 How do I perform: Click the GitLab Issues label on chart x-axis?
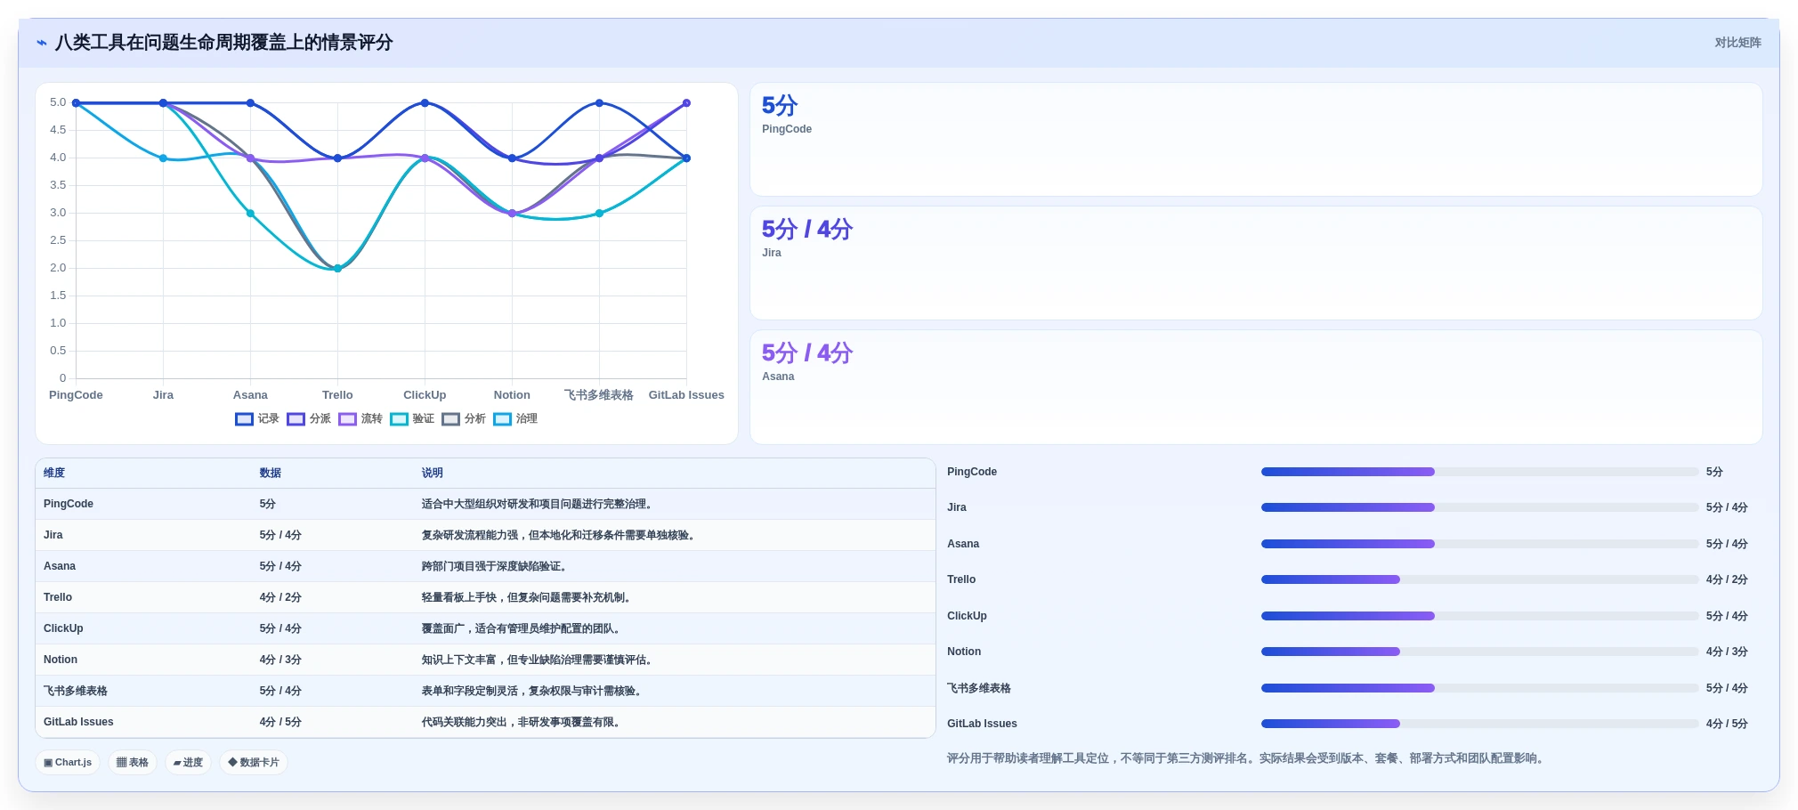point(686,395)
